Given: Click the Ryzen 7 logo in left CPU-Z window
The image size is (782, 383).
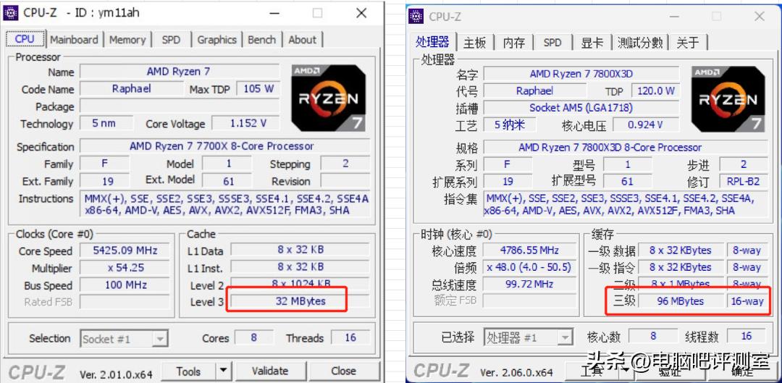Looking at the screenshot, I should [329, 98].
